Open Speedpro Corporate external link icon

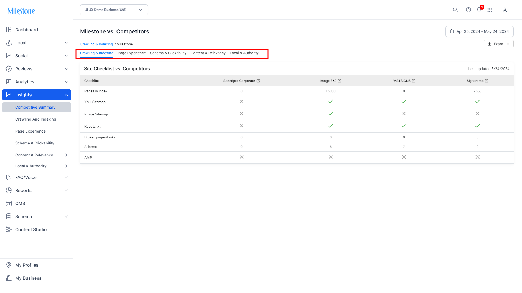coord(258,81)
